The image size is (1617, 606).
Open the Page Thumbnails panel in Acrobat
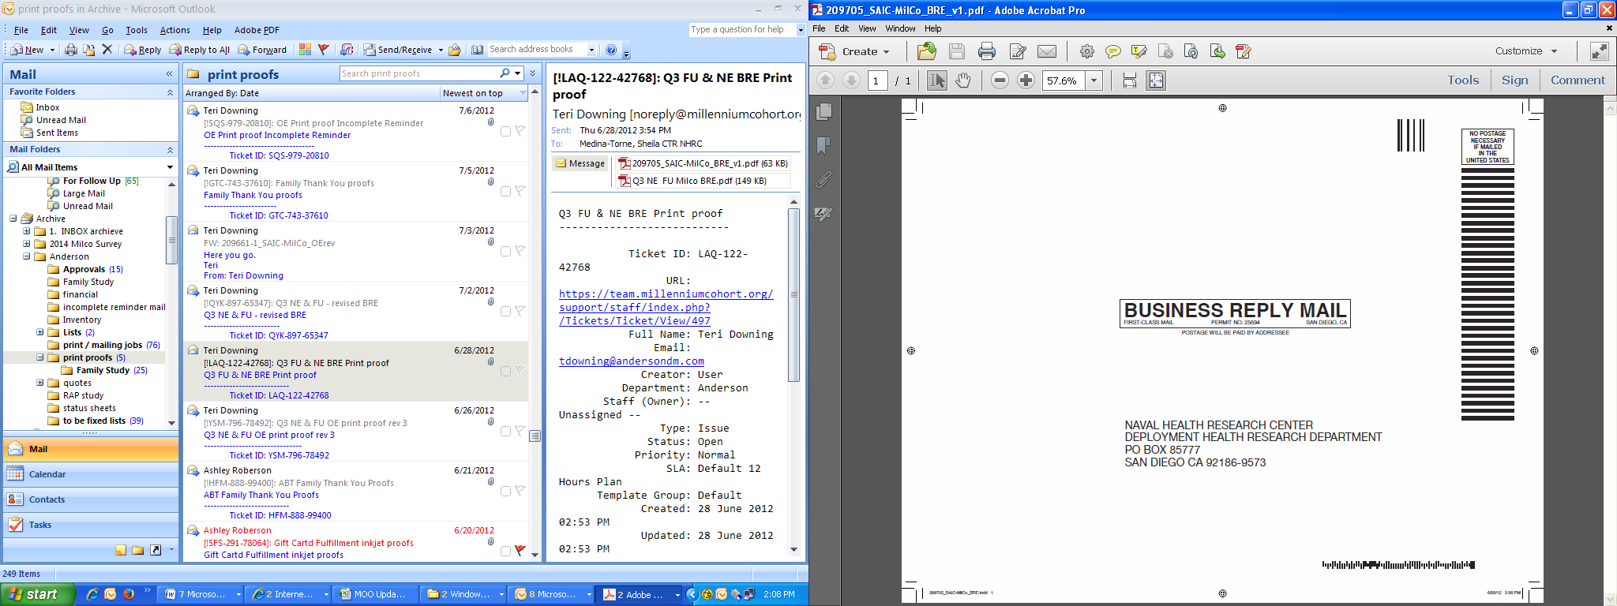(x=824, y=111)
